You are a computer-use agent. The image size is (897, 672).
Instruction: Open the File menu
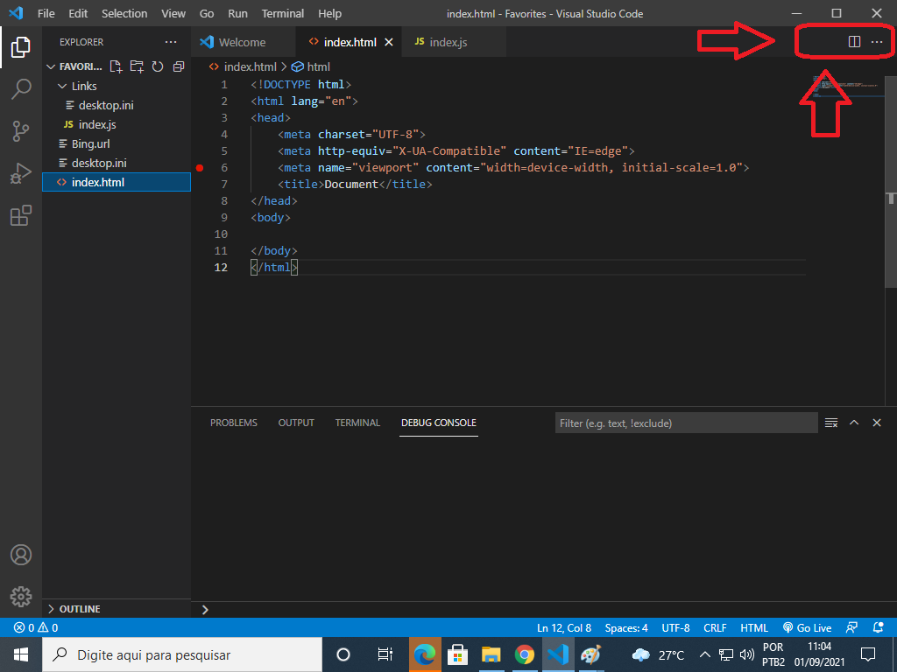[46, 13]
